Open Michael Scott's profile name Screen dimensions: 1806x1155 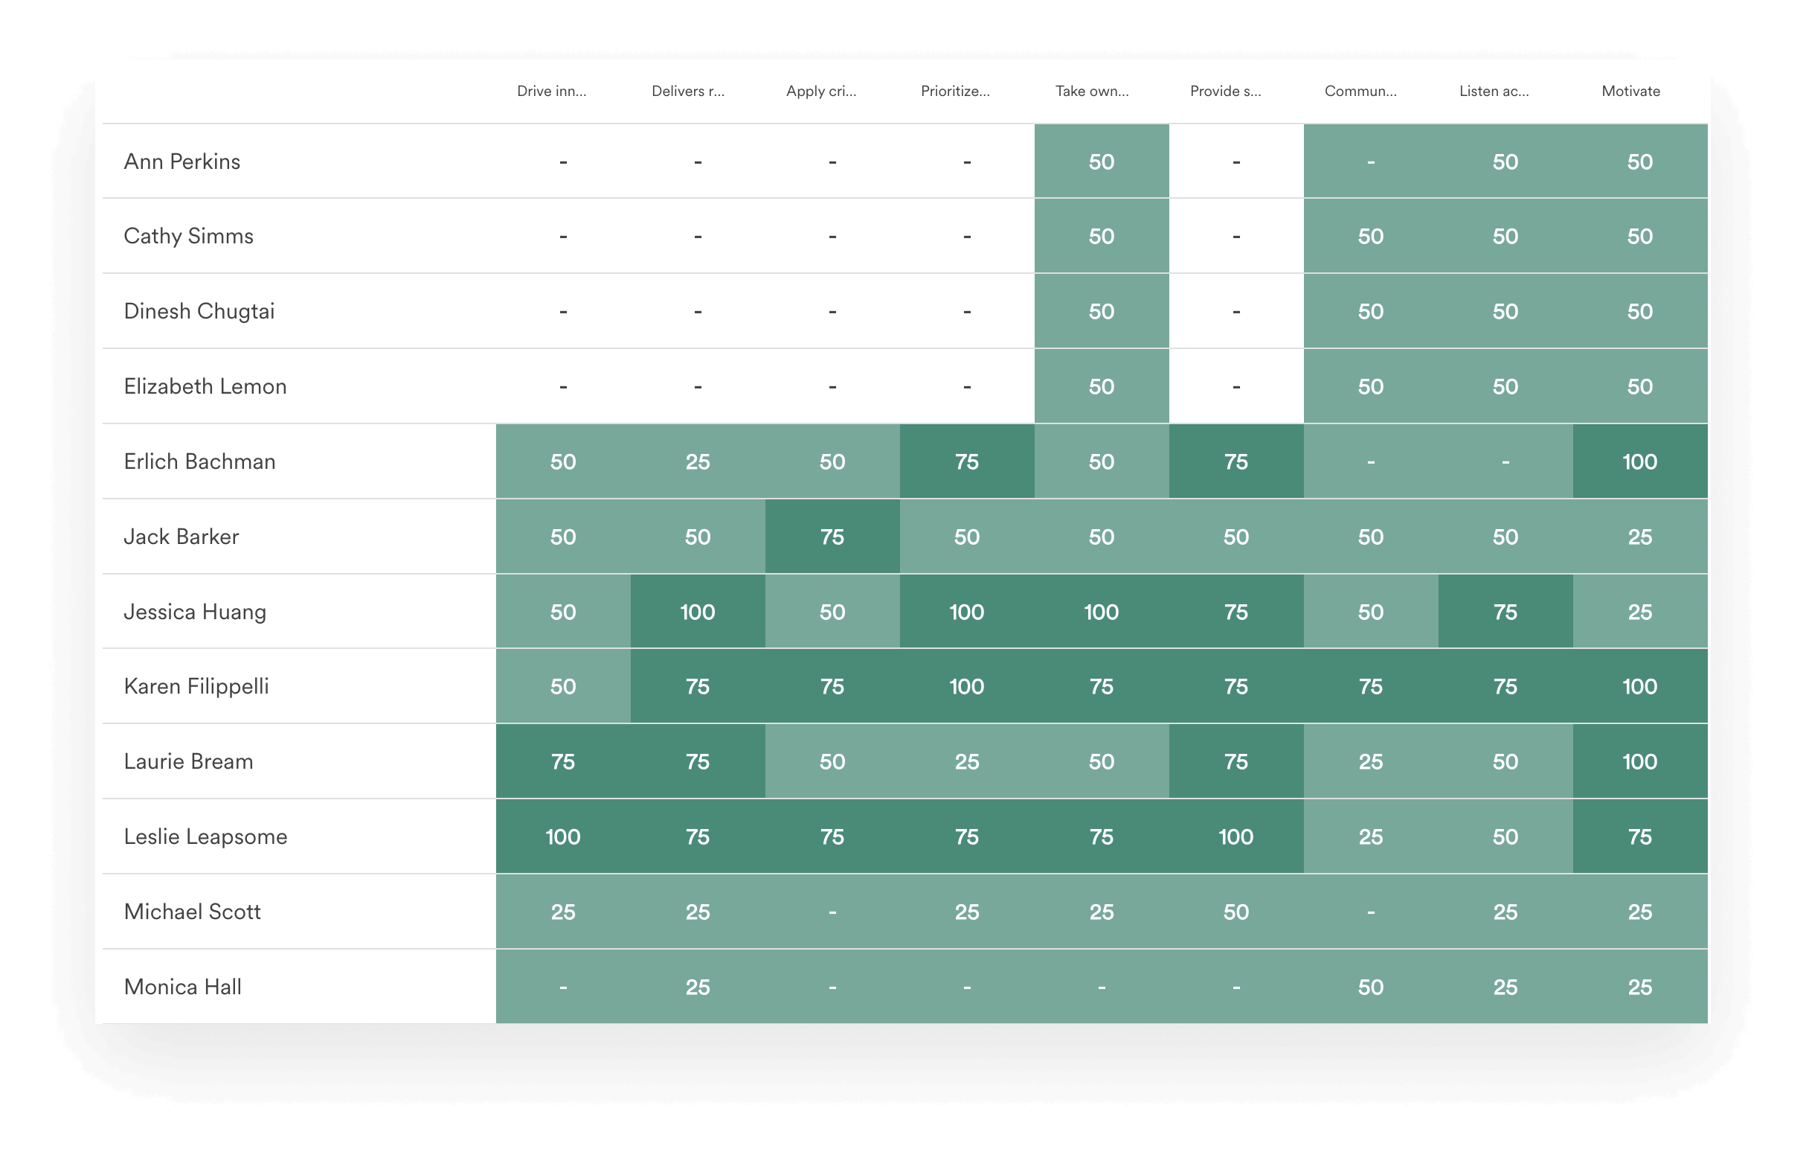[193, 911]
